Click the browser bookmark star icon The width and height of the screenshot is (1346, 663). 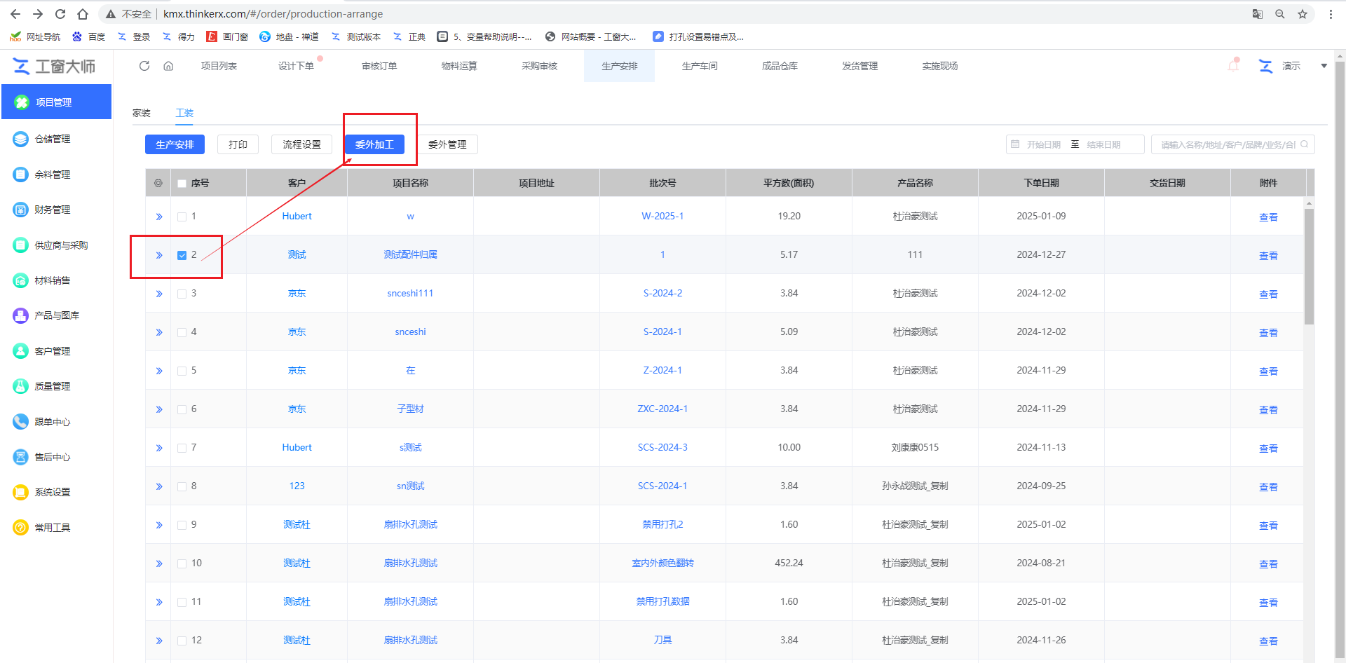pos(1303,14)
